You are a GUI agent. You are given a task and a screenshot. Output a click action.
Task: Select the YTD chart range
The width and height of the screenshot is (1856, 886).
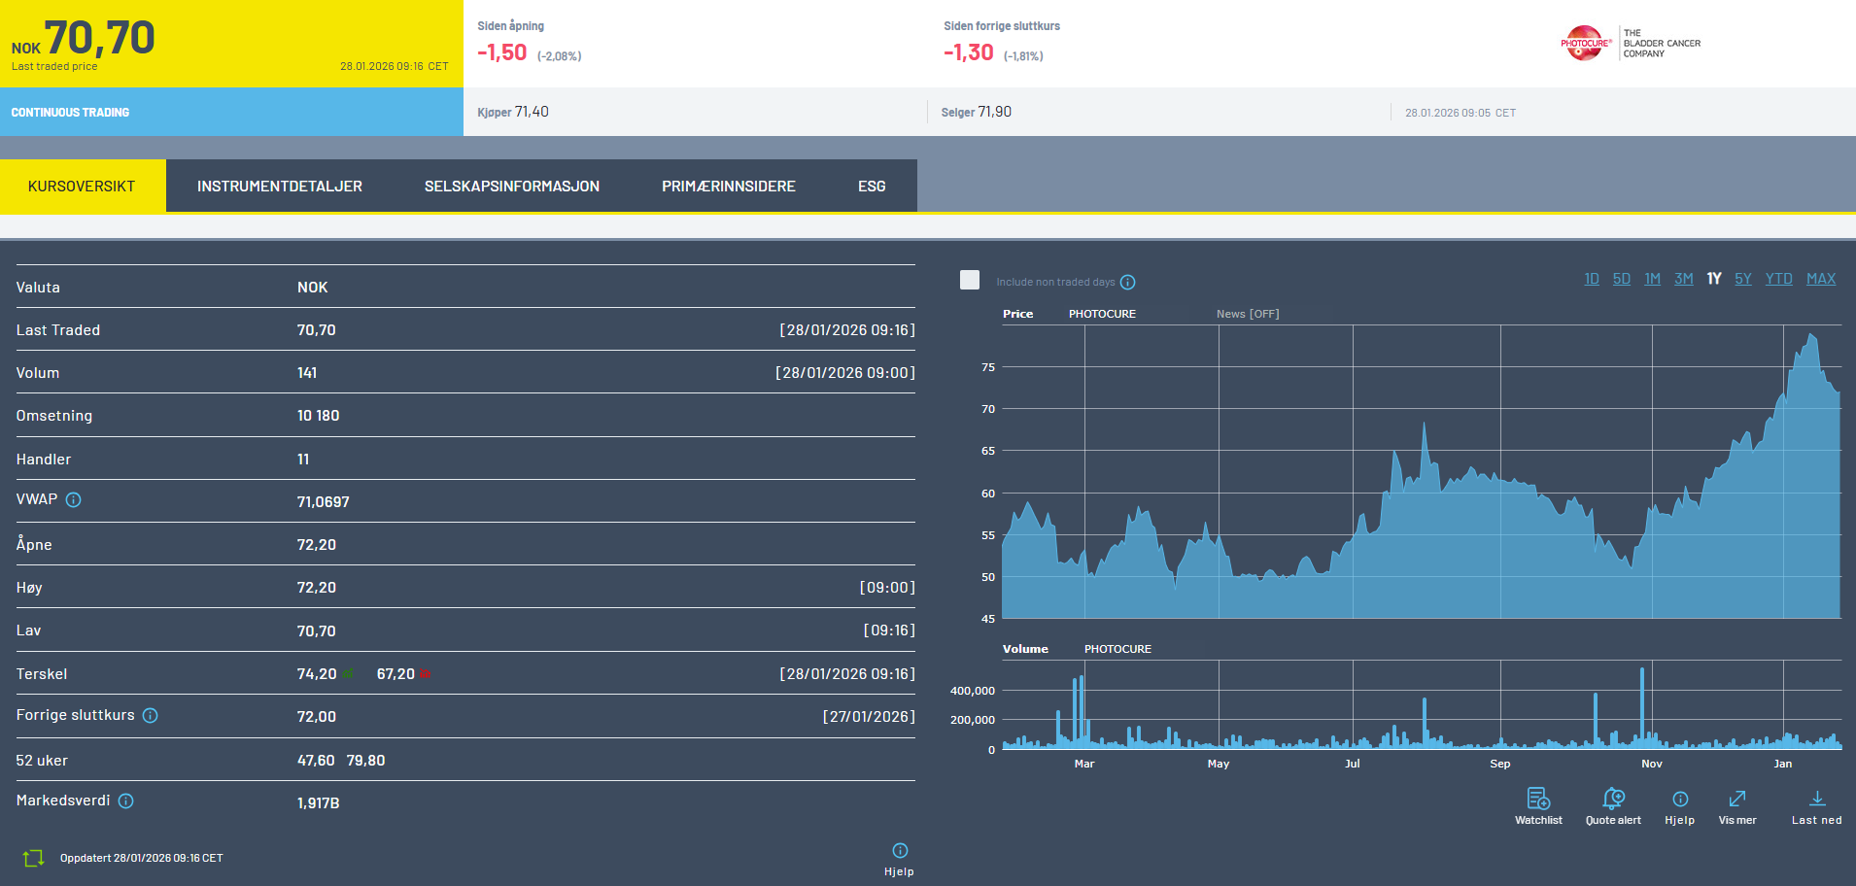(x=1778, y=279)
